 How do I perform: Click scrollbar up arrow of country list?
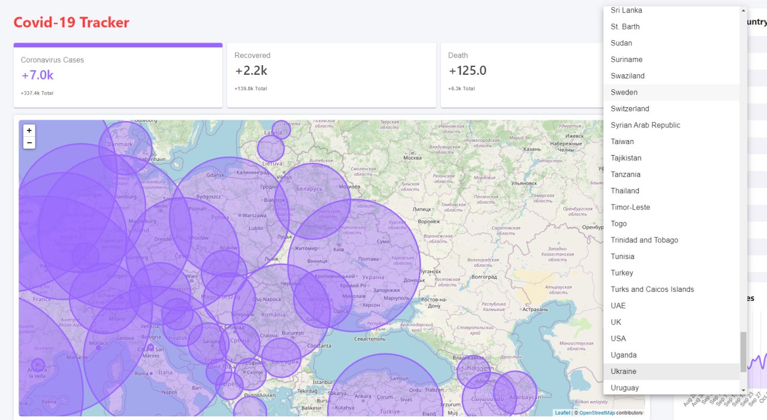[744, 10]
